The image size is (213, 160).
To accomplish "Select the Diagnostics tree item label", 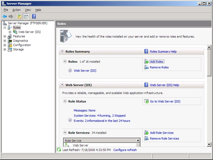I will coord(20,41).
